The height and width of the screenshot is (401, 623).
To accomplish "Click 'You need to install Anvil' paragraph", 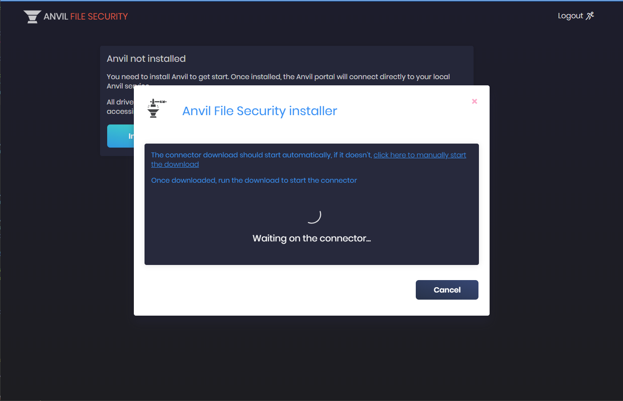I will [x=278, y=81].
